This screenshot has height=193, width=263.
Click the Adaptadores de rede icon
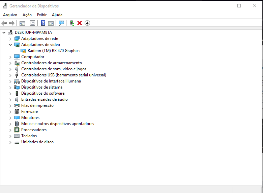point(17,39)
